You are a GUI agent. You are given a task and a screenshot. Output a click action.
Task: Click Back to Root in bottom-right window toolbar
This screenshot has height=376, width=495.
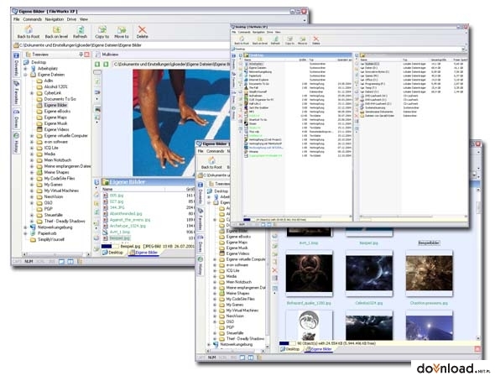(x=211, y=163)
